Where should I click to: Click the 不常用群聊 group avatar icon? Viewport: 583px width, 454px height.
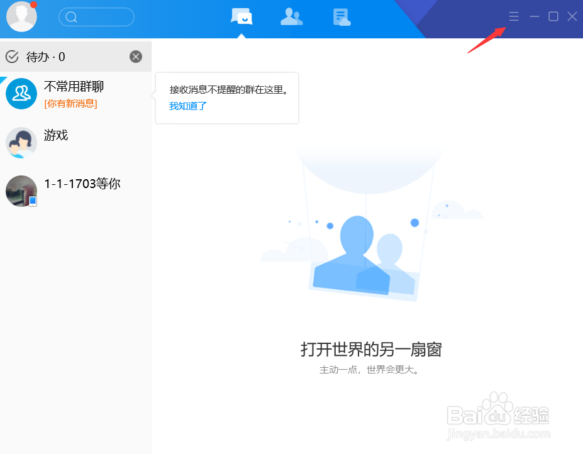pos(21,94)
